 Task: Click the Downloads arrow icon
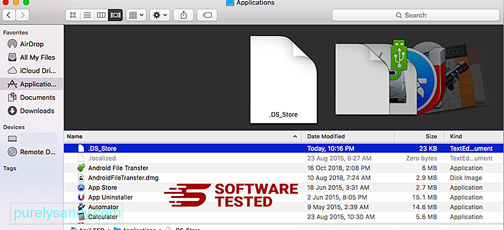click(12, 111)
